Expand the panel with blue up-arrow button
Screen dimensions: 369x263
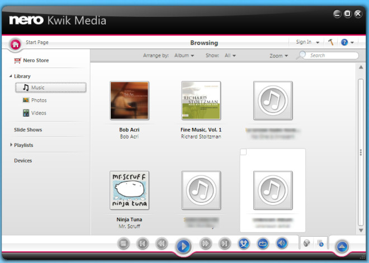coord(342,247)
